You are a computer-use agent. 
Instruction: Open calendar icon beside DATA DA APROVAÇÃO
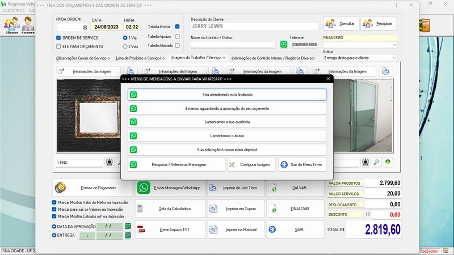coord(128,226)
